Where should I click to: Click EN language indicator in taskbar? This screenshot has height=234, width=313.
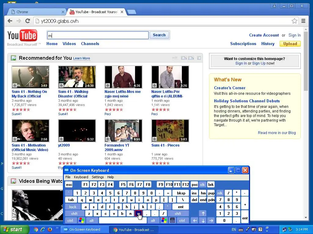pos(234,229)
